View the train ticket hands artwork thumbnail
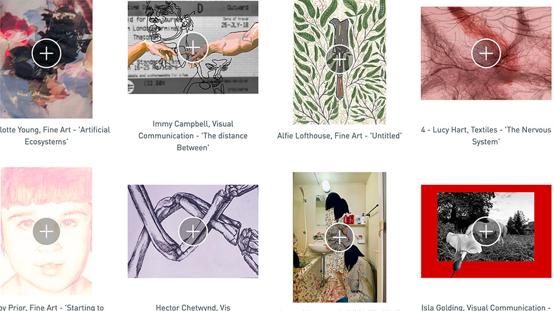 193,47
